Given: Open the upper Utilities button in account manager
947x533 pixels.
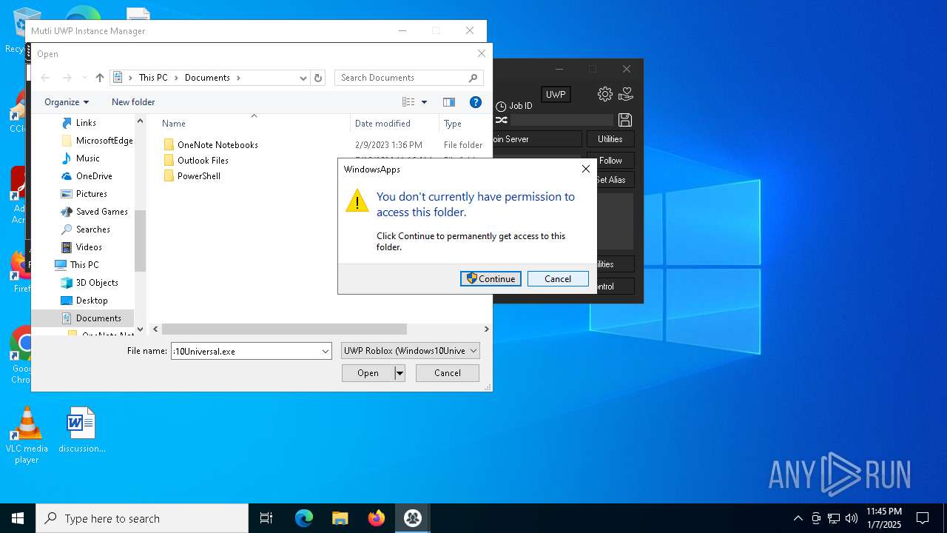Looking at the screenshot, I should click(610, 139).
